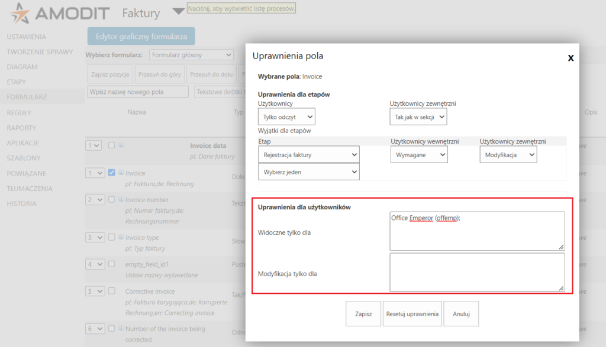Click Zapisz to save field permissions

363,313
